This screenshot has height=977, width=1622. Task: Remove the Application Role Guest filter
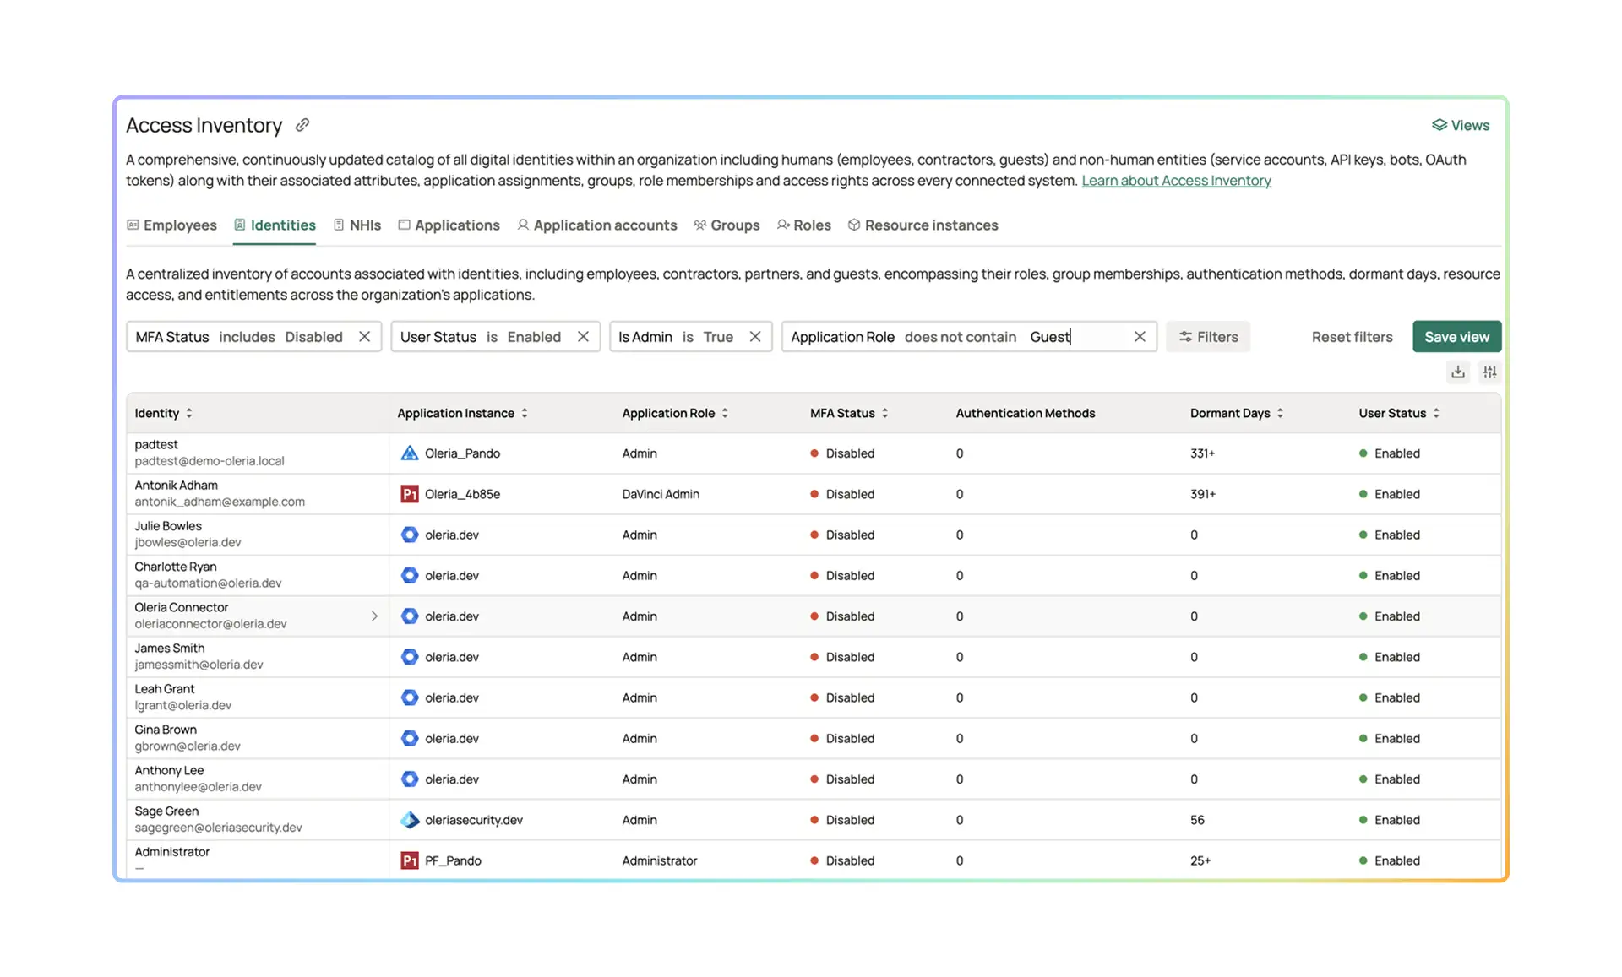tap(1140, 337)
